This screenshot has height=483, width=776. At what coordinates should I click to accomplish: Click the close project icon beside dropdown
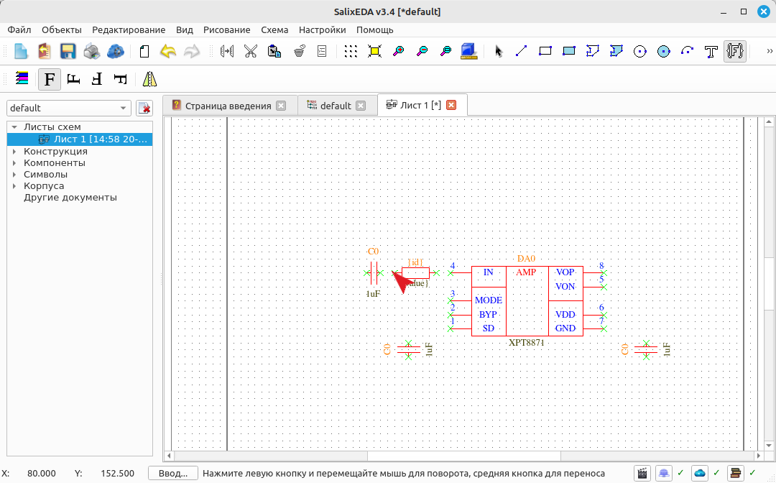pos(144,108)
